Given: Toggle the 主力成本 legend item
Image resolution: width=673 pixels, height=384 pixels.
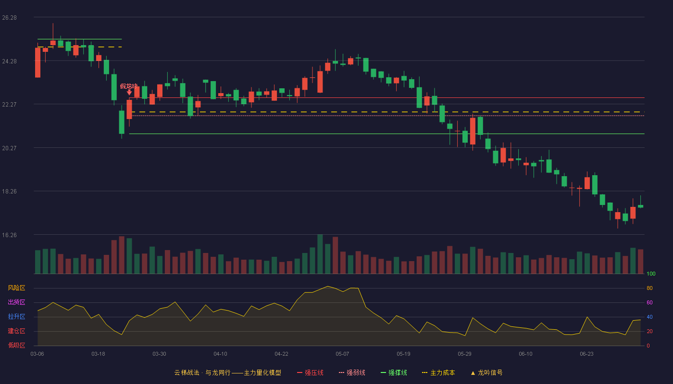Looking at the screenshot, I should point(438,372).
